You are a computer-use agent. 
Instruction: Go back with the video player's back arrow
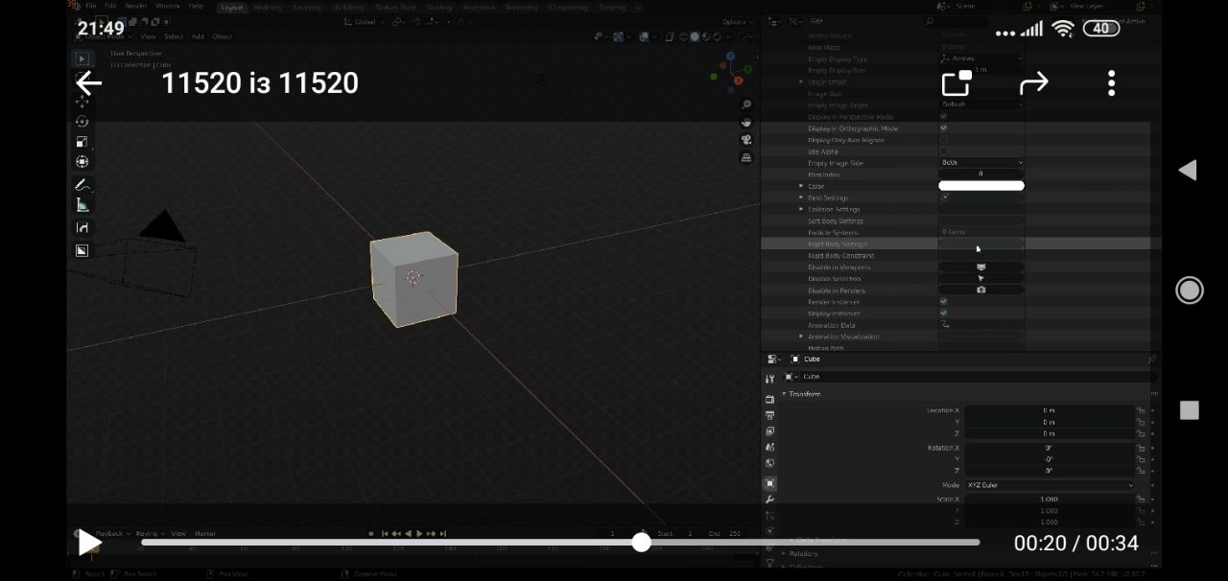pos(89,83)
